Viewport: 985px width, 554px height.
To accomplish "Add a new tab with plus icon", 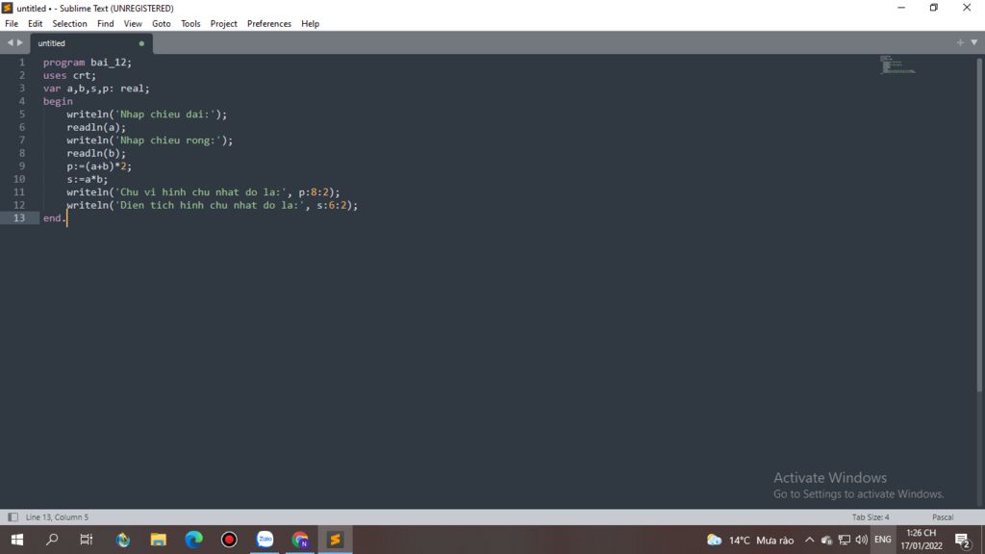I will [x=960, y=42].
